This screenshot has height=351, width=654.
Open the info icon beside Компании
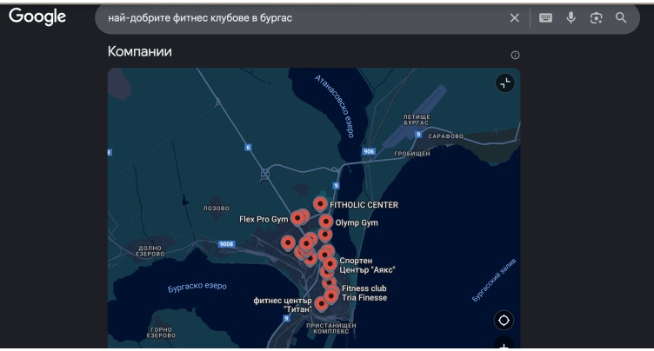(515, 55)
